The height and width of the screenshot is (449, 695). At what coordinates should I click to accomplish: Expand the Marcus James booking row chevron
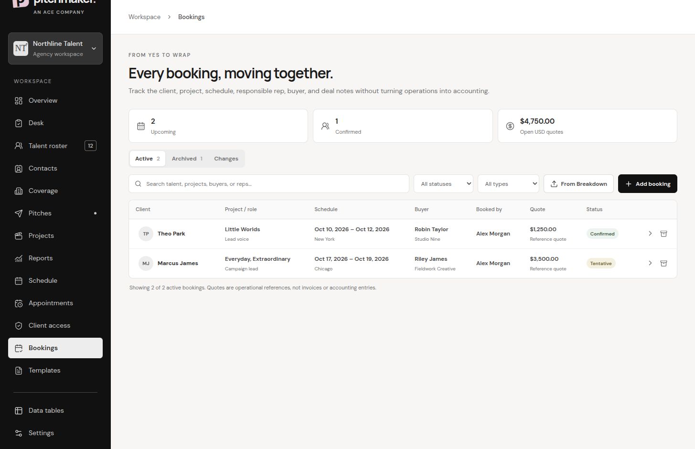pos(650,263)
